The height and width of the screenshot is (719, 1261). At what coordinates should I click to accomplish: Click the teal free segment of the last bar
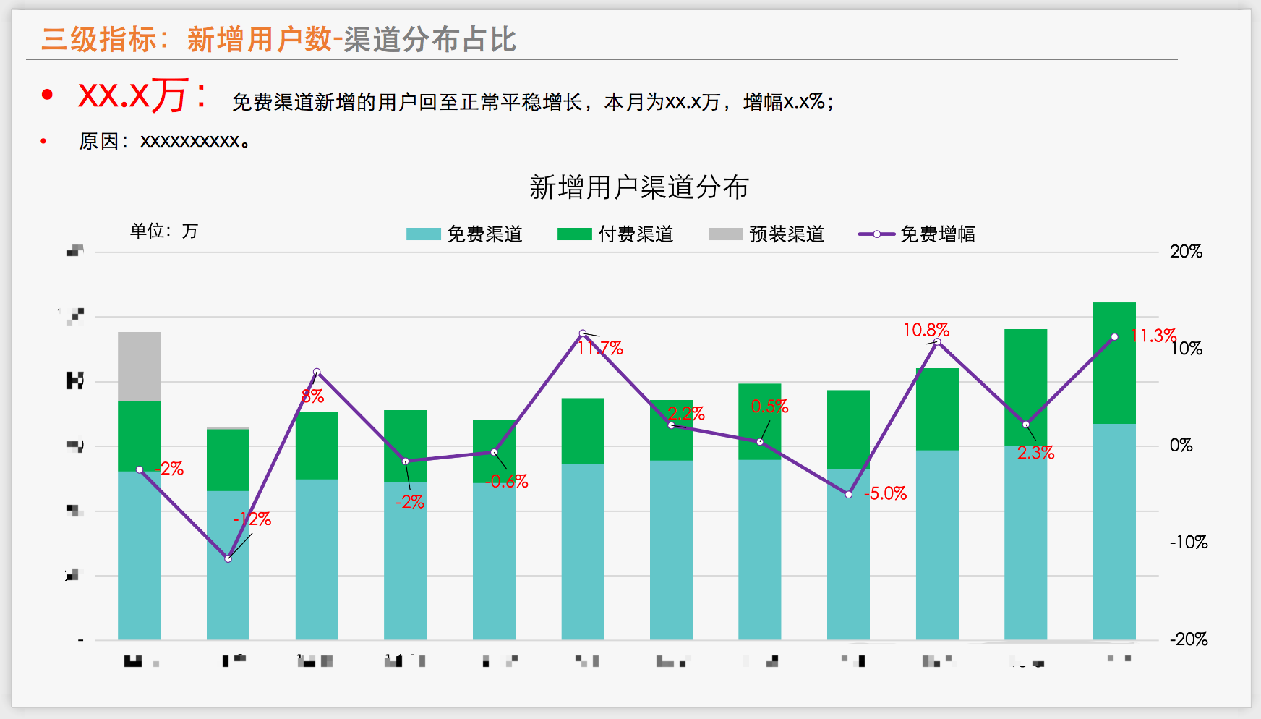click(1115, 532)
